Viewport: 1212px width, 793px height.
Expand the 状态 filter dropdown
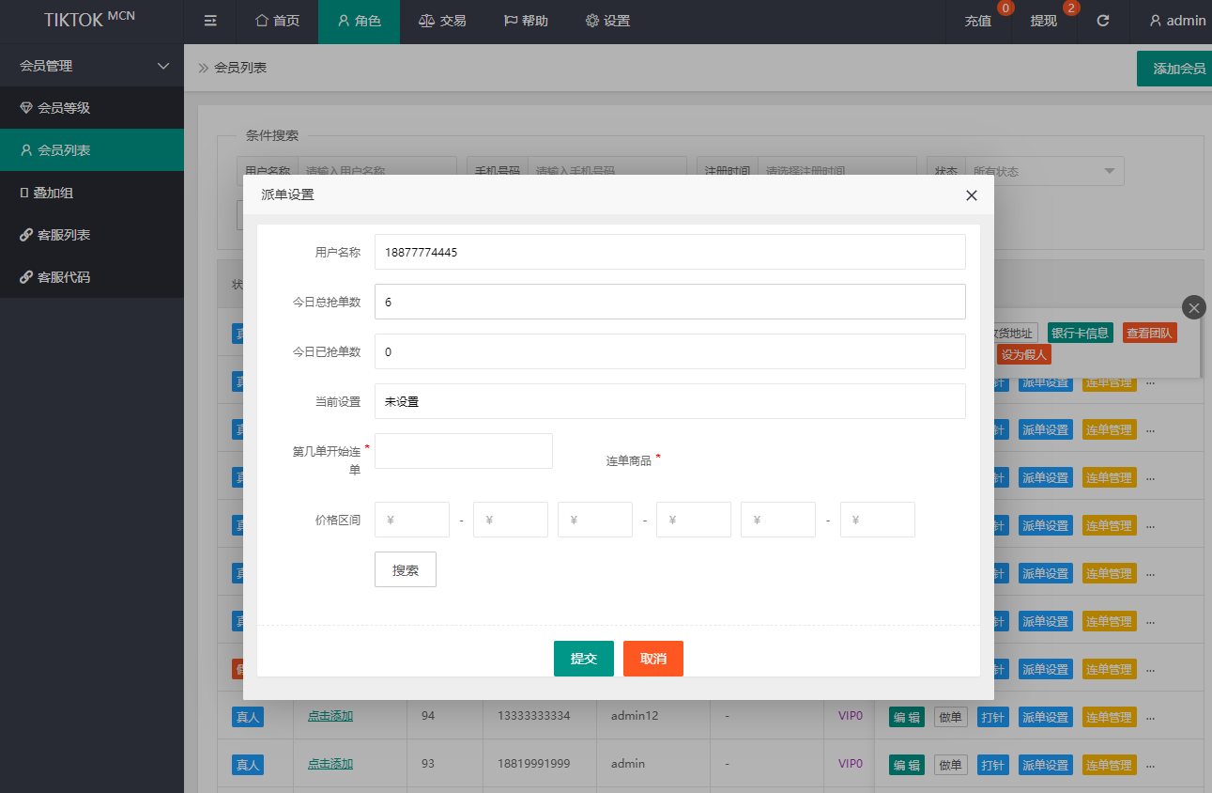(1044, 171)
